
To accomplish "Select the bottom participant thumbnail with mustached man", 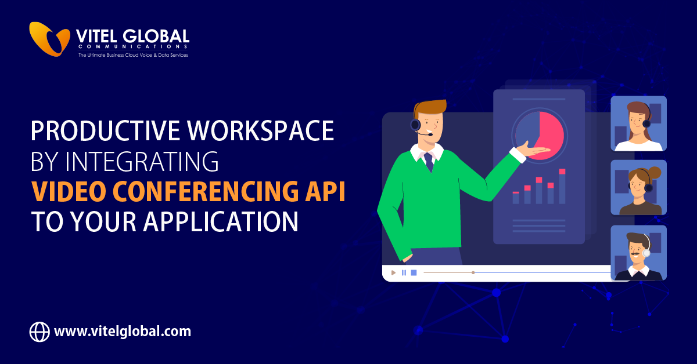I will tap(638, 253).
